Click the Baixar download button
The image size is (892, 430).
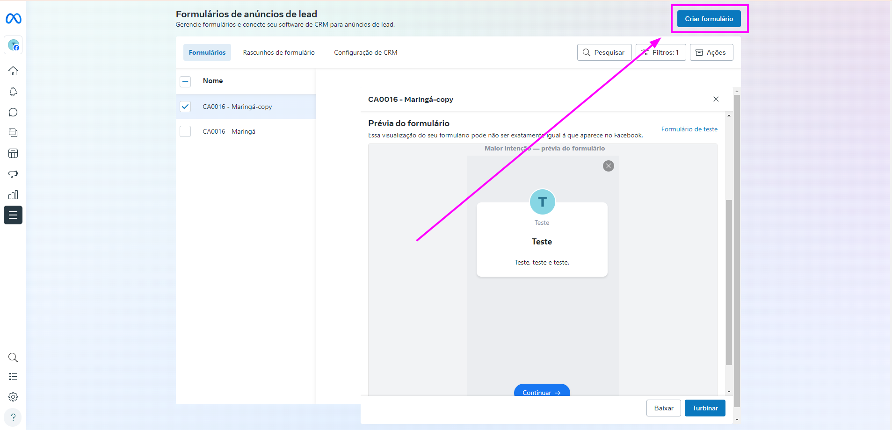(664, 408)
